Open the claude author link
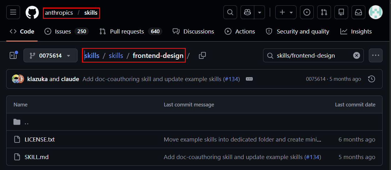 (70, 79)
